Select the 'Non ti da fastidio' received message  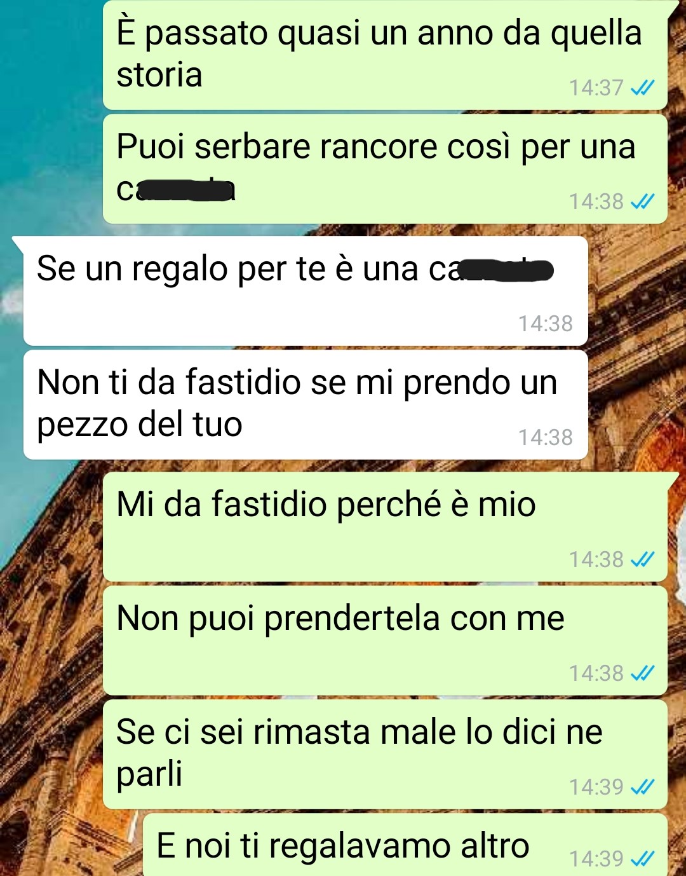click(x=306, y=405)
